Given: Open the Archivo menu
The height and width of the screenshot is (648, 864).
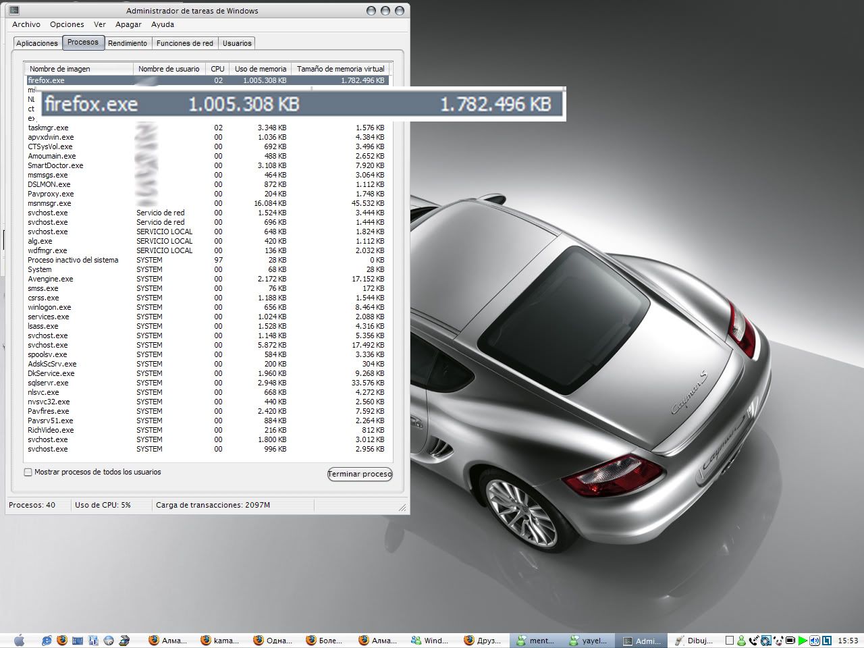Looking at the screenshot, I should (x=26, y=24).
